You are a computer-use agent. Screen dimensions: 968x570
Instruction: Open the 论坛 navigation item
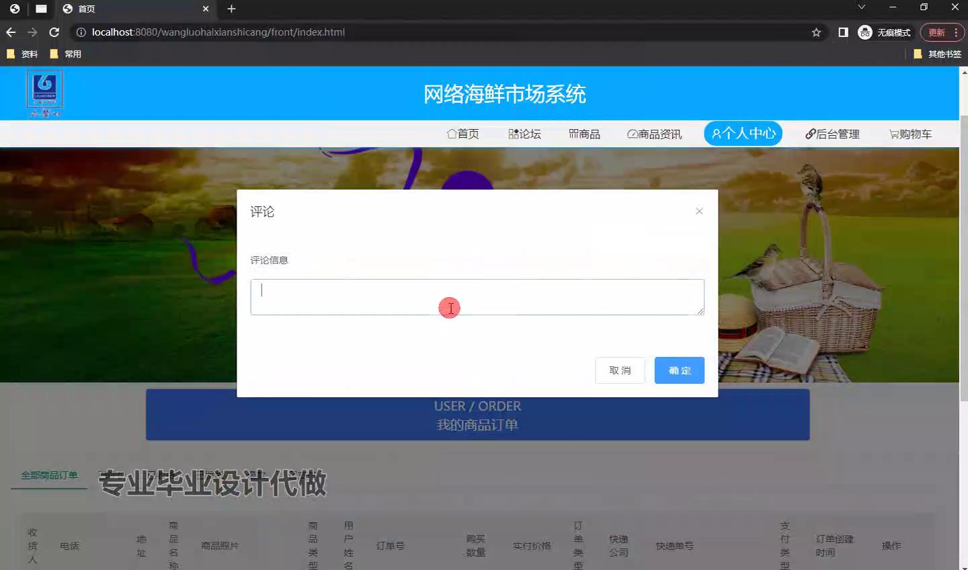pyautogui.click(x=524, y=134)
